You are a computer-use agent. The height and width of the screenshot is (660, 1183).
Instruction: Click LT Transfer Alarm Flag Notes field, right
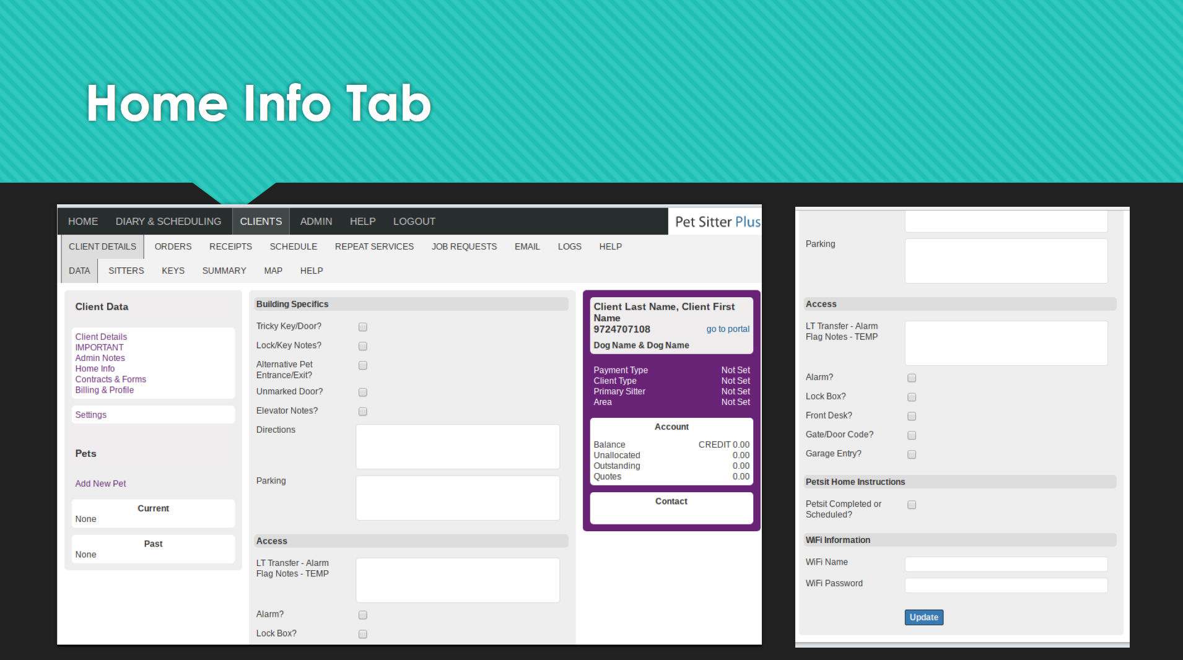(1006, 343)
